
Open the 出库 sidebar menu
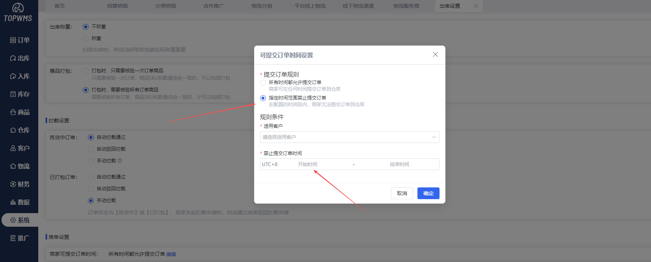pyautogui.click(x=19, y=58)
